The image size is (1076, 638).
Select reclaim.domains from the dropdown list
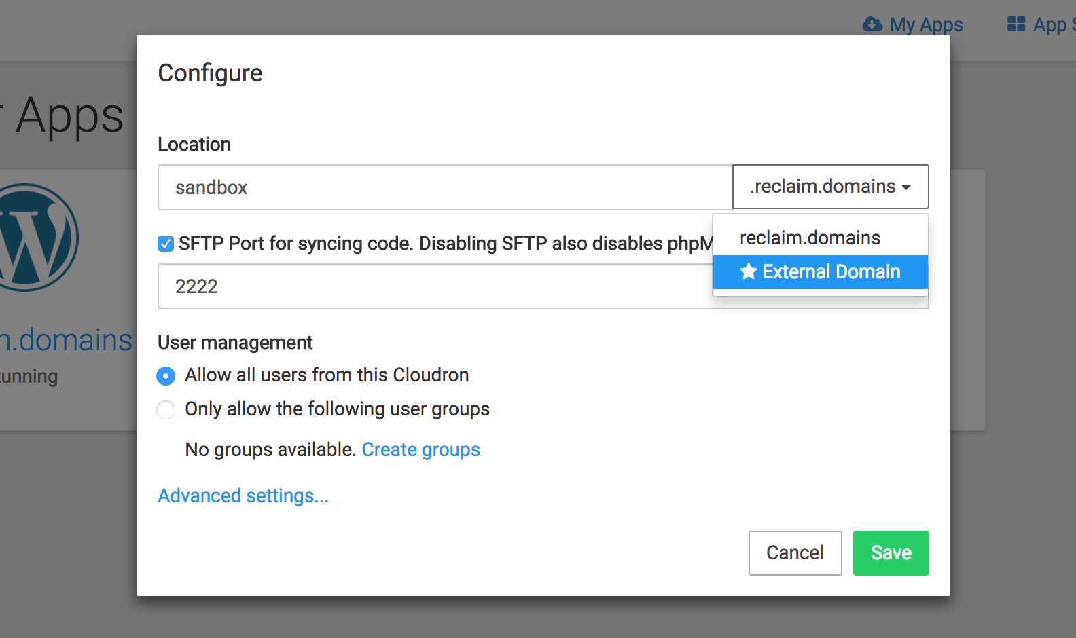point(821,238)
